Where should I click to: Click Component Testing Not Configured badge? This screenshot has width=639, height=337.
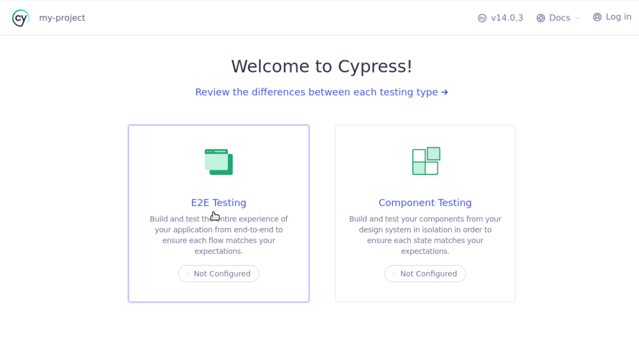point(425,273)
